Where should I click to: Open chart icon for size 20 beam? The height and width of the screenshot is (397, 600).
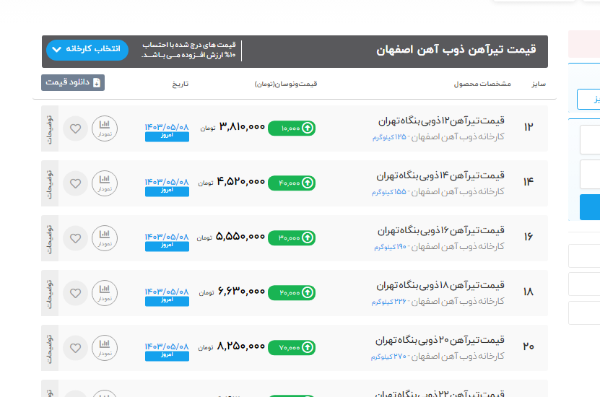click(x=105, y=347)
